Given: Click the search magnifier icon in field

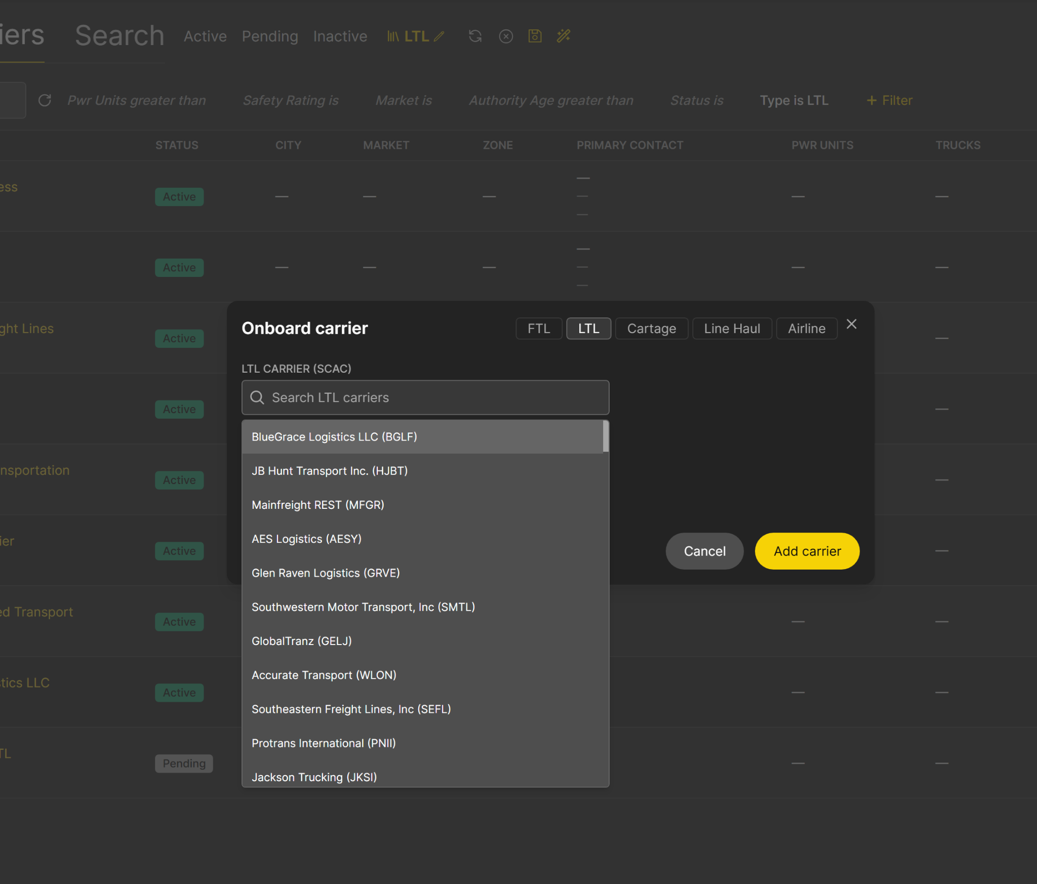Looking at the screenshot, I should pos(257,397).
